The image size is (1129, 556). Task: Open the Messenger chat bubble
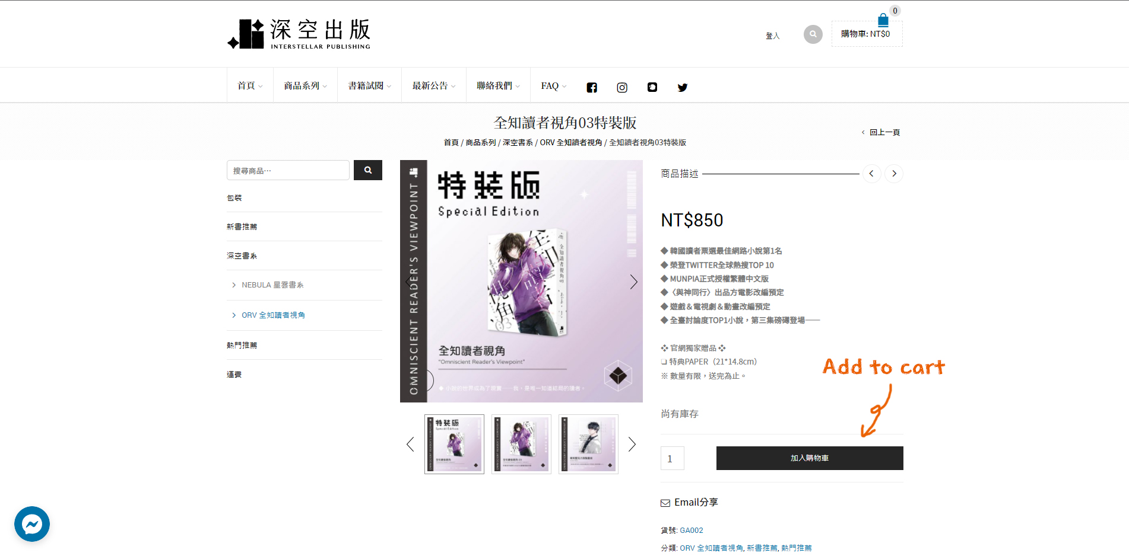tap(32, 524)
